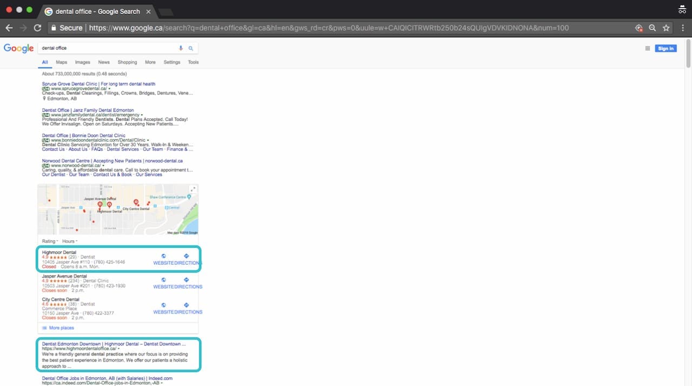Image resolution: width=692 pixels, height=386 pixels.
Task: Open Jasper Avenue Dental local listing
Action: [x=64, y=276]
